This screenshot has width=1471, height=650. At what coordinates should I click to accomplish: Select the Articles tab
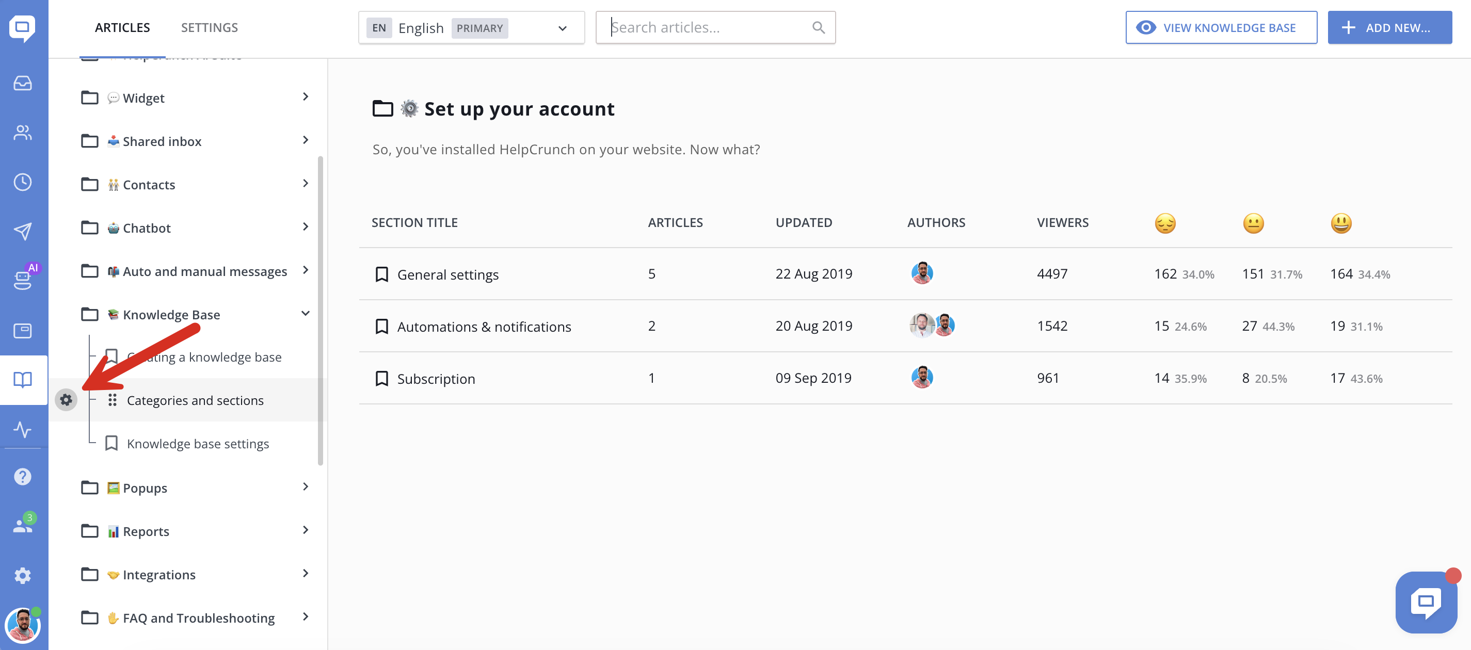tap(122, 27)
